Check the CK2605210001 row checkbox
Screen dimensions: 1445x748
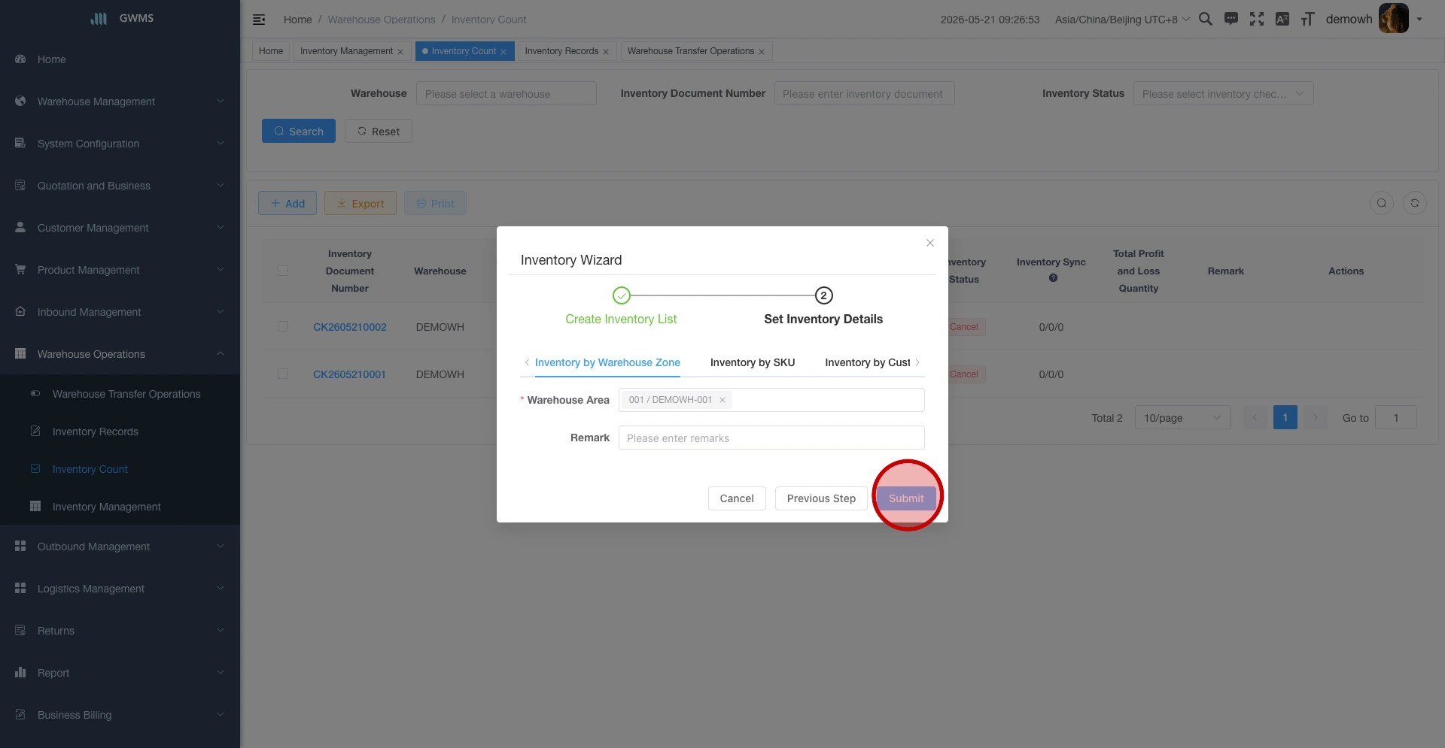pyautogui.click(x=283, y=374)
